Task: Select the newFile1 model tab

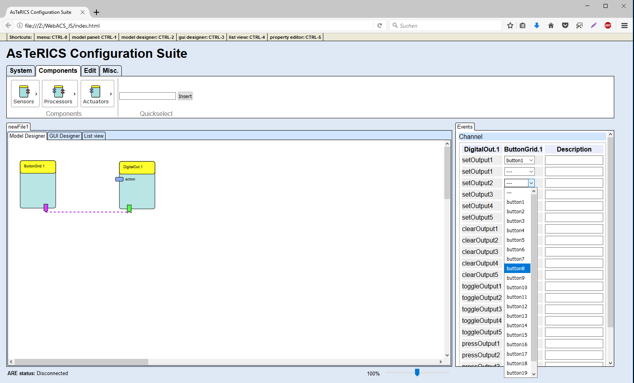Action: pyautogui.click(x=19, y=127)
